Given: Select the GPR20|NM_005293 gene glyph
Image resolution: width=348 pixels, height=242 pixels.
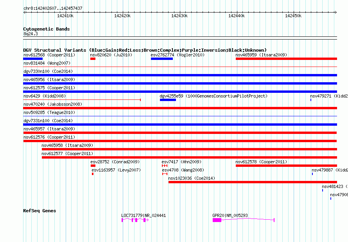Looking at the screenshot, I should [x=244, y=220].
